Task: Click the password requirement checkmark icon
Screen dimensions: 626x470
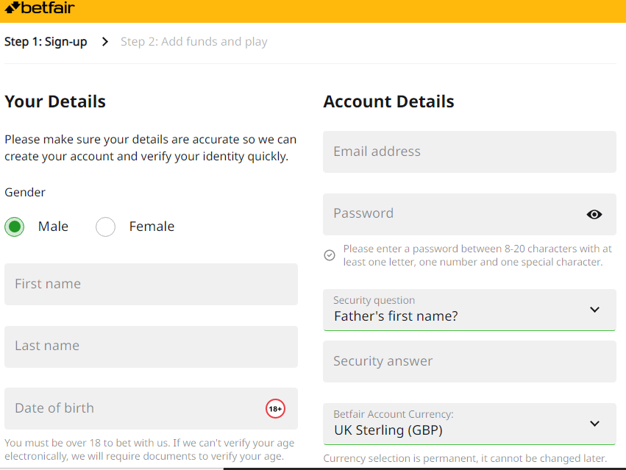Action: coord(330,255)
